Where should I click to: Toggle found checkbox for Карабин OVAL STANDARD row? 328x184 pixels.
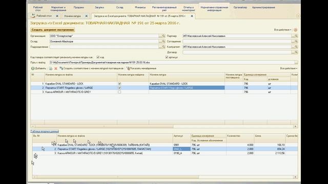pyautogui.click(x=119, y=84)
